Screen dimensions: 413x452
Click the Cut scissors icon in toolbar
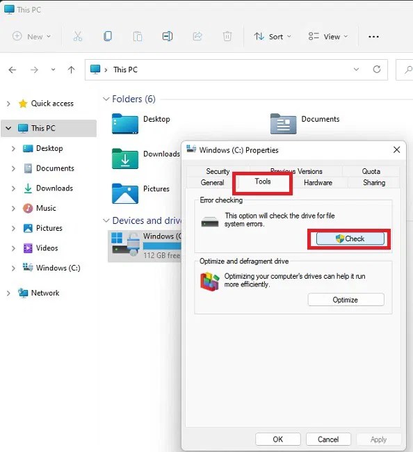click(x=78, y=37)
